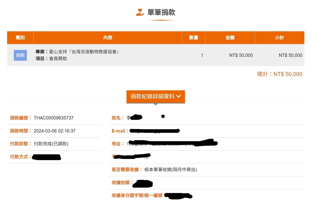Select the 小計 column header
Screen dimensions: 324x201
pos(279,37)
